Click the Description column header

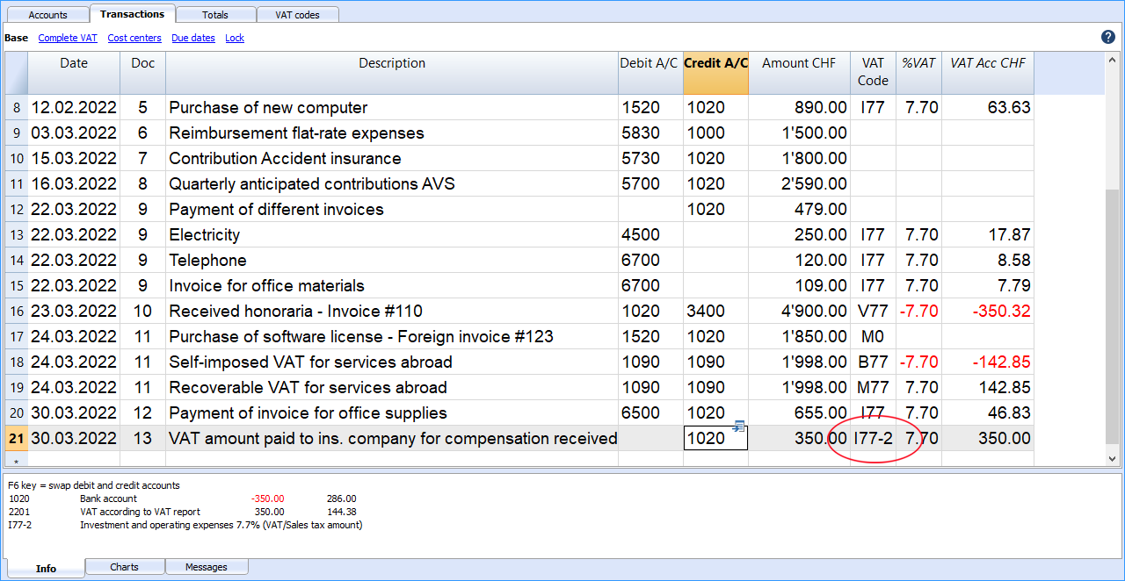click(392, 73)
